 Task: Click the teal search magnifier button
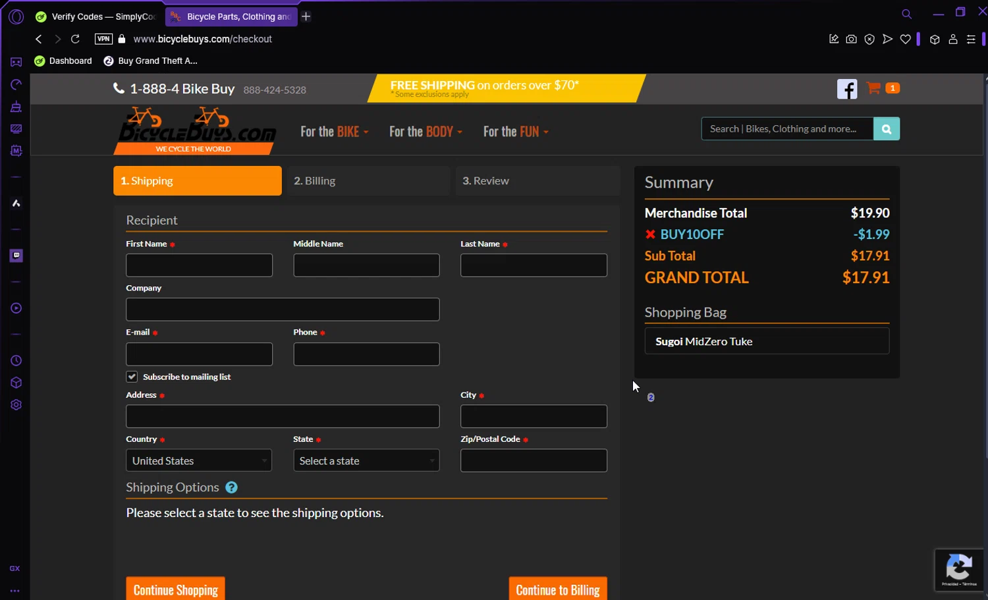click(887, 129)
